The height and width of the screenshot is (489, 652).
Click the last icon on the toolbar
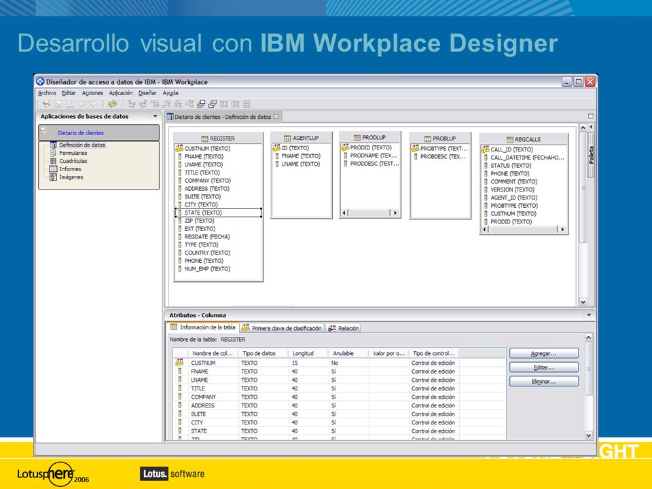coord(247,104)
